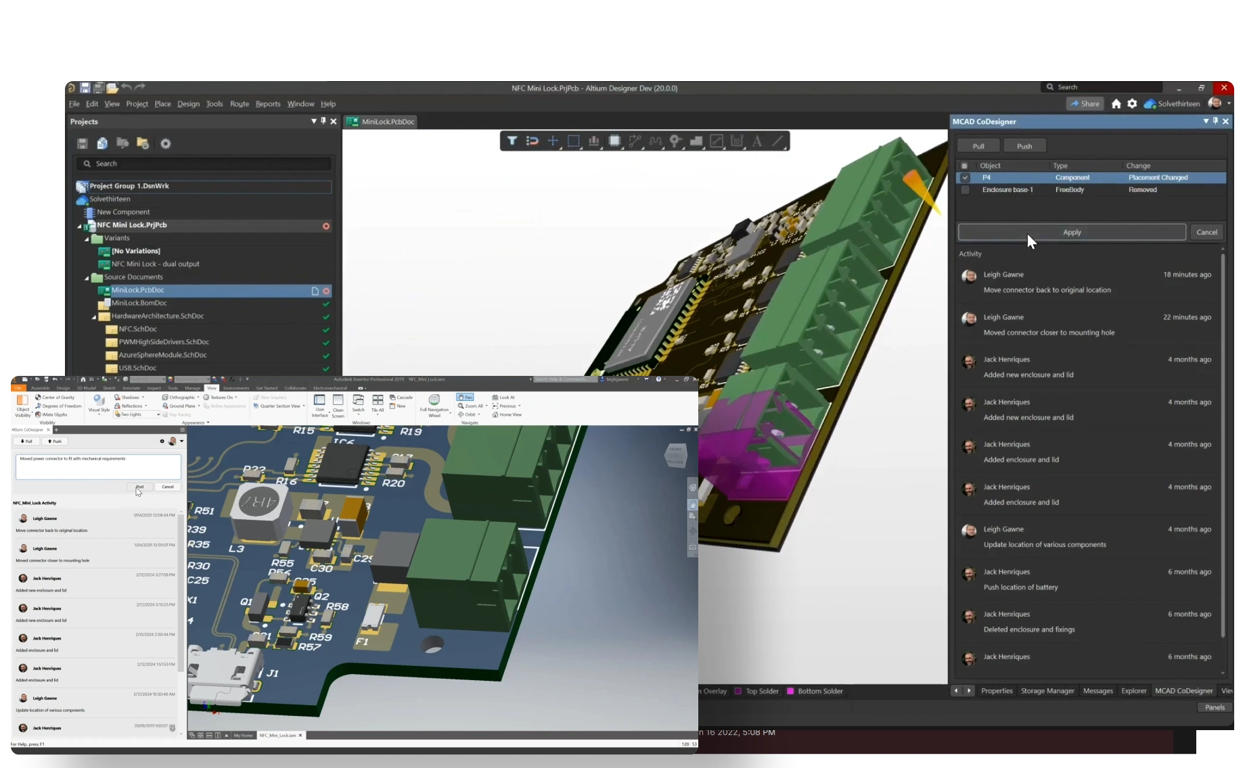Click the Place Component chip icon
This screenshot has height=768, width=1245.
tap(614, 141)
